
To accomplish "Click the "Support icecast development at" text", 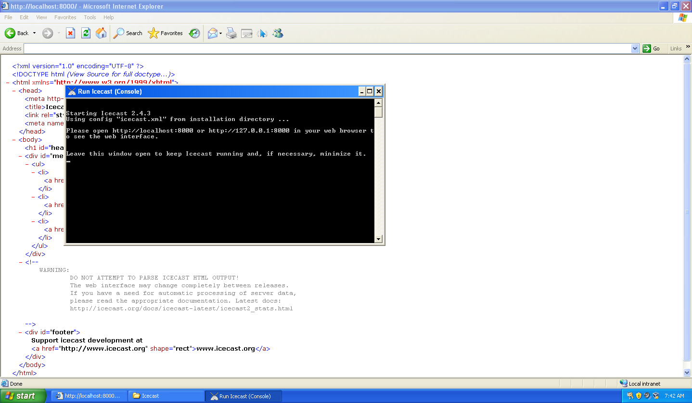I will 87,341.
